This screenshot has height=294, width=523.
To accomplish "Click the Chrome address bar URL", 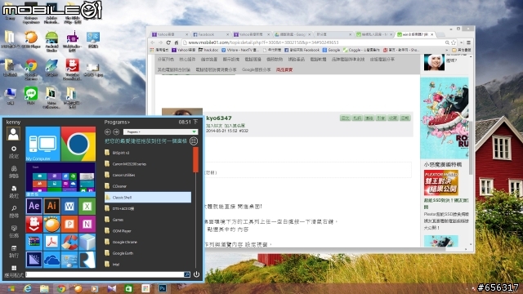I will [263, 42].
